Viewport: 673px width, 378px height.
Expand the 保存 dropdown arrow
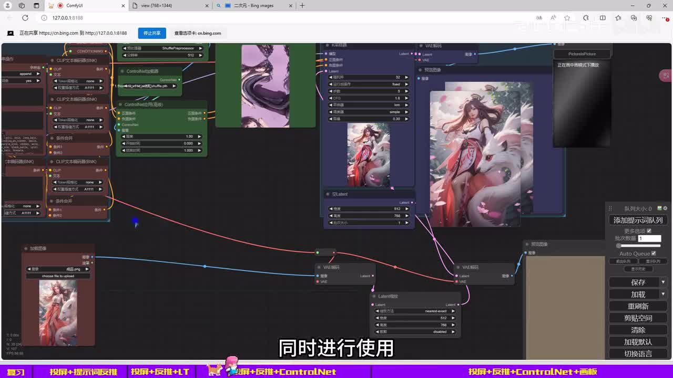663,282
